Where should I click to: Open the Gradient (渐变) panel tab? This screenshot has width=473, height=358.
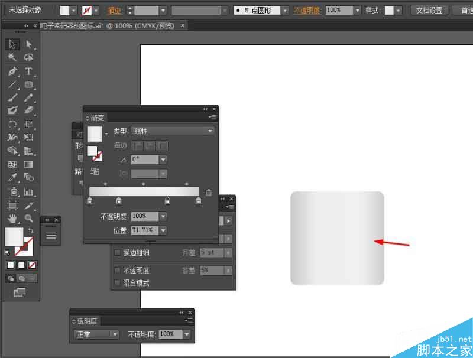tap(95, 118)
